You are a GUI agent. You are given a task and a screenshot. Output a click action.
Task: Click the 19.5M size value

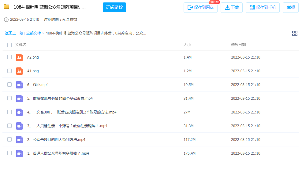click(188, 84)
